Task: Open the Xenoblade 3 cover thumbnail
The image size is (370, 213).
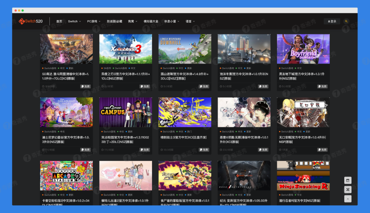Action: tap(125, 49)
